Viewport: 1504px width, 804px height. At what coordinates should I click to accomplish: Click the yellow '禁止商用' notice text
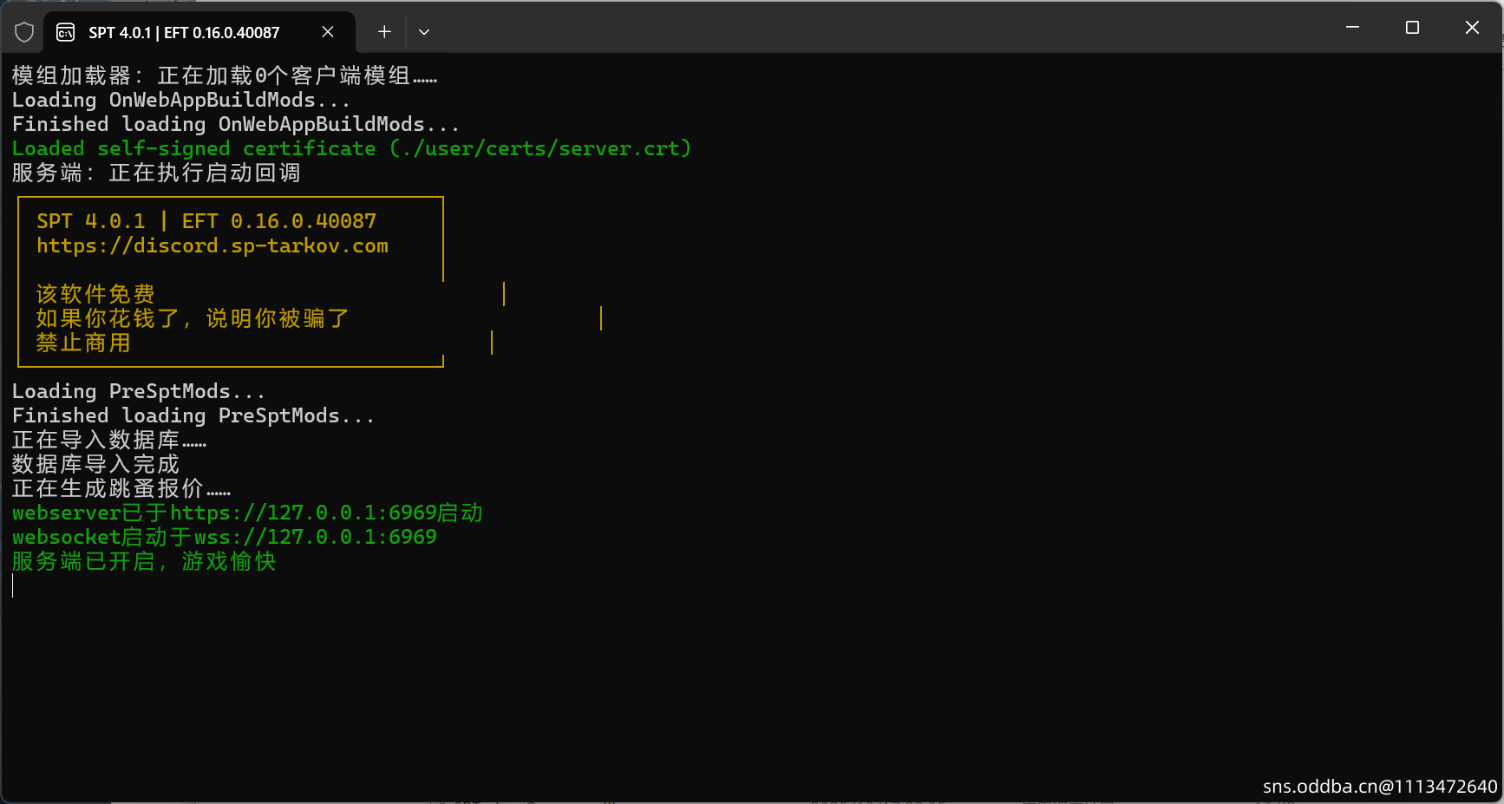[83, 343]
